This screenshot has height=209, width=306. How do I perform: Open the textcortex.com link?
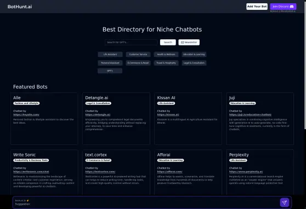(x=100, y=172)
